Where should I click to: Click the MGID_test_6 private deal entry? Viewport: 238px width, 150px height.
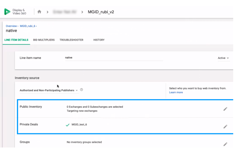pyautogui.click(x=79, y=125)
